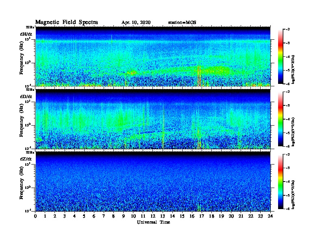Click the "32Hz" label above the dZ/dt panel
Screen dimensions: 322x248
(30, 152)
